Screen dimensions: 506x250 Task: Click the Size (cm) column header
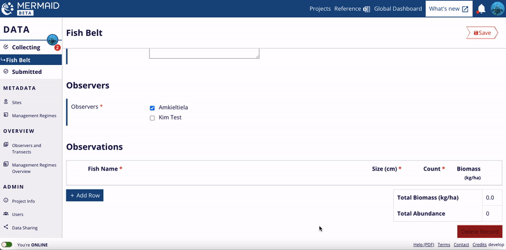[386, 169]
